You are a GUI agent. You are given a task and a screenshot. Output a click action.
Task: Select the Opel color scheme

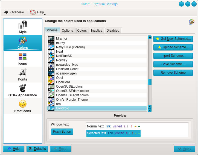click(97, 78)
